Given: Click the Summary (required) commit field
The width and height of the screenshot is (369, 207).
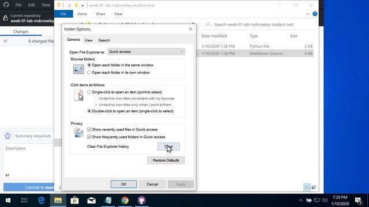Looking at the screenshot, I should coord(33,136).
